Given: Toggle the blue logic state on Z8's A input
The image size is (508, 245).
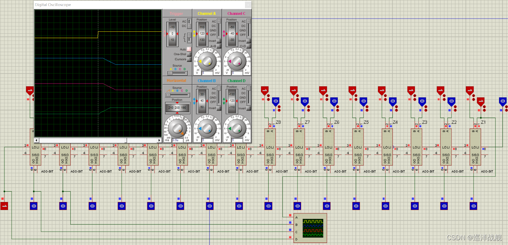Looking at the screenshot, I should (275, 101).
